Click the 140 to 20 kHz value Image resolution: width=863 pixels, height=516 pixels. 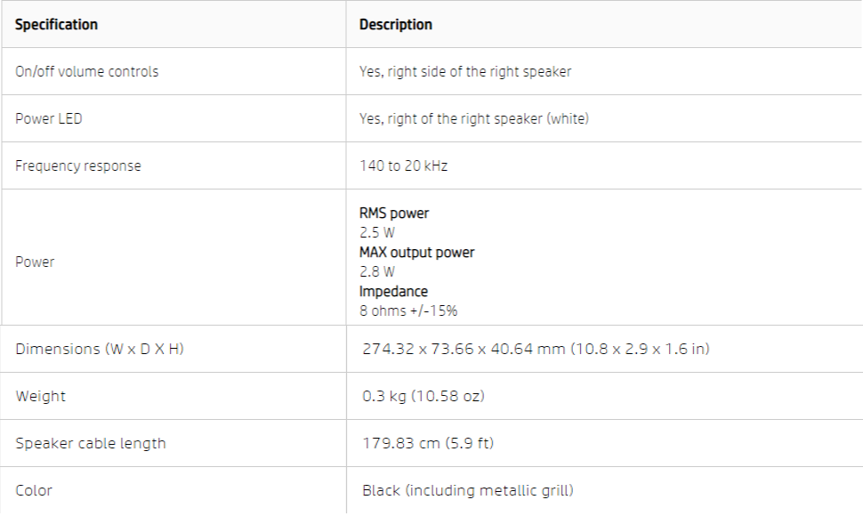coord(403,165)
